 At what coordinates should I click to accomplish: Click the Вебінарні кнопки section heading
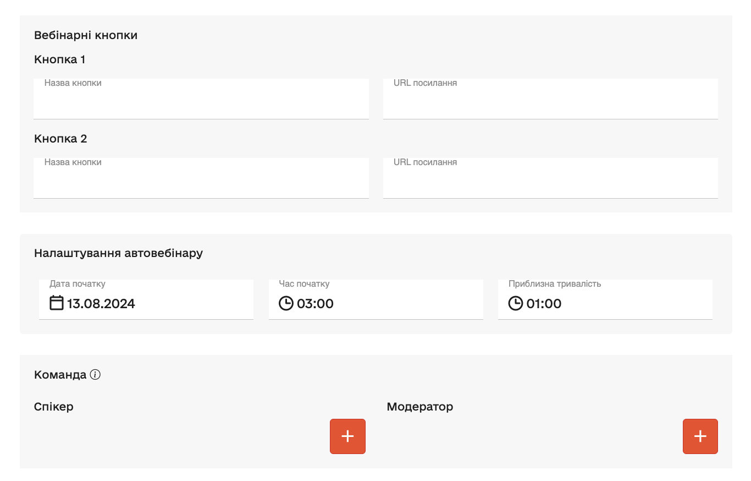pyautogui.click(x=86, y=35)
